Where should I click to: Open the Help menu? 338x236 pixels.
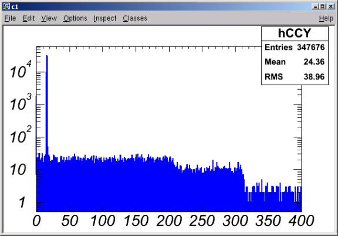(x=326, y=18)
